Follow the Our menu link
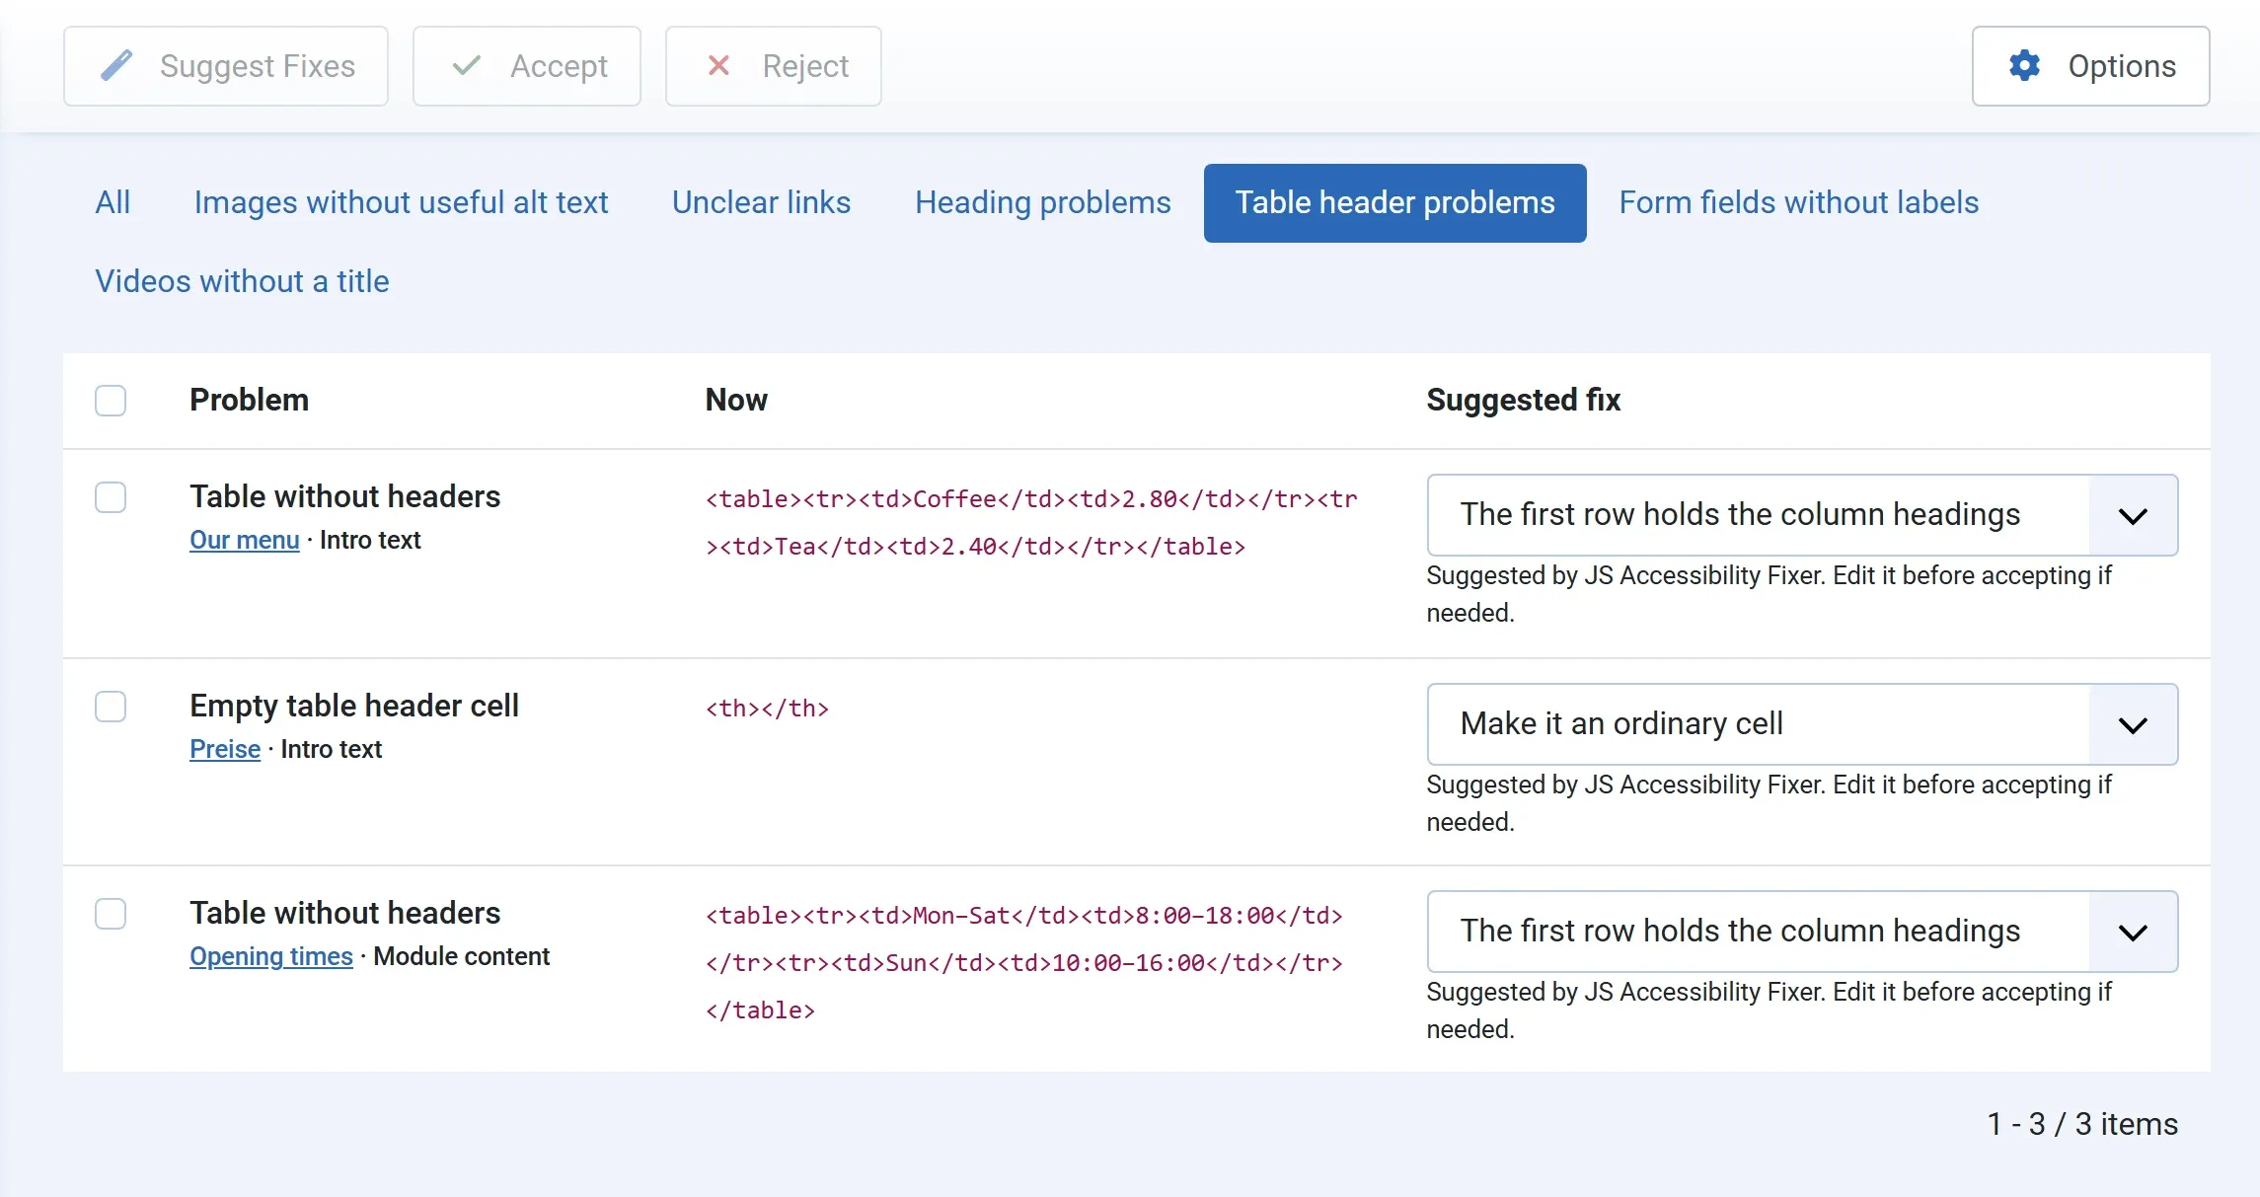This screenshot has height=1197, width=2260. [244, 540]
